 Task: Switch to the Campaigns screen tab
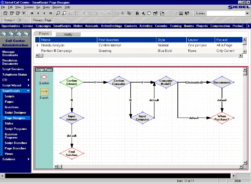43,26
